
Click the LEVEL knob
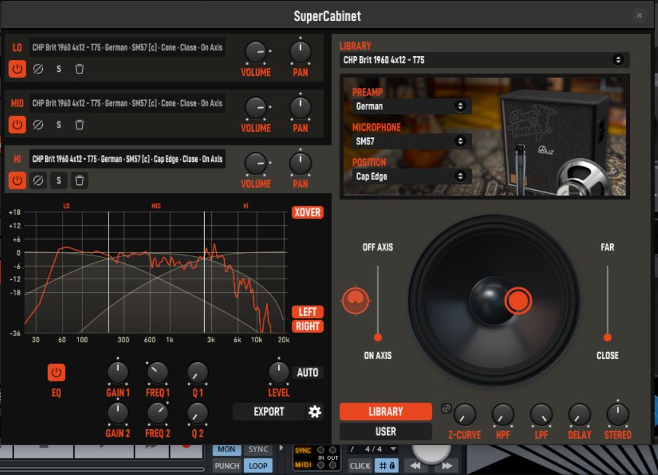point(279,372)
